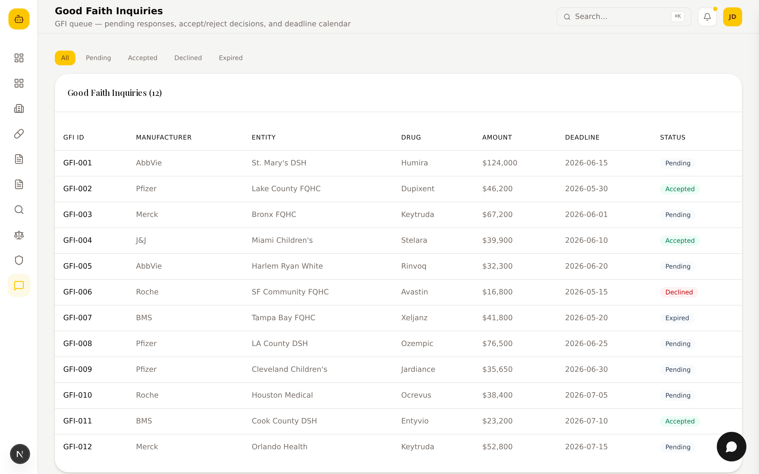The image size is (759, 474).
Task: Open row GFI-007
Action: pos(398,318)
